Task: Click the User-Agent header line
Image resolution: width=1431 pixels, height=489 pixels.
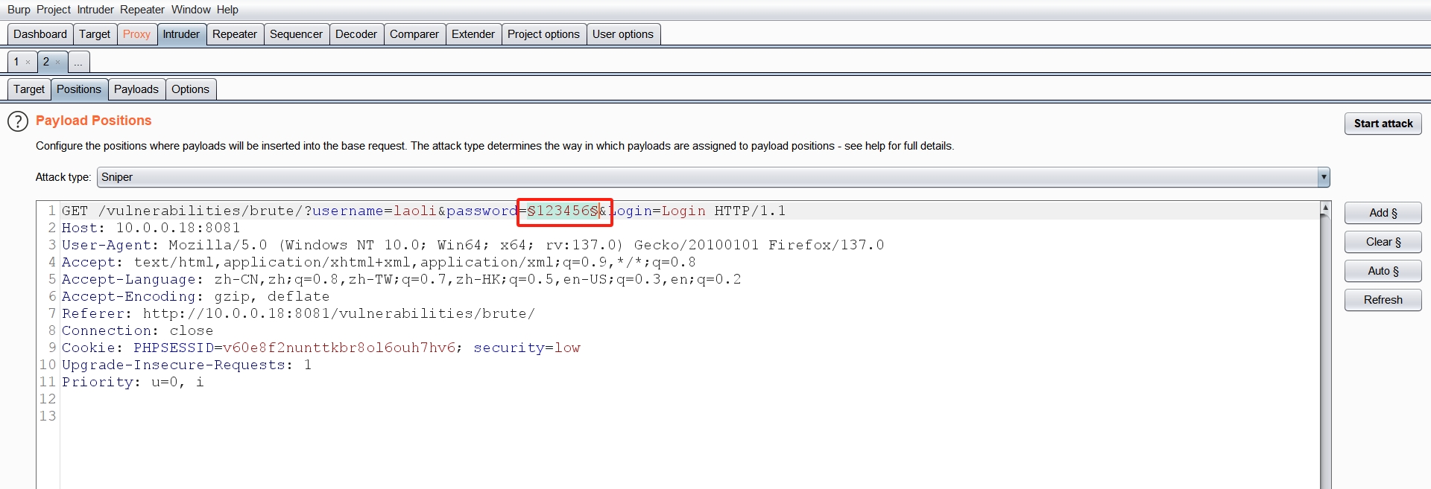Action: point(473,246)
